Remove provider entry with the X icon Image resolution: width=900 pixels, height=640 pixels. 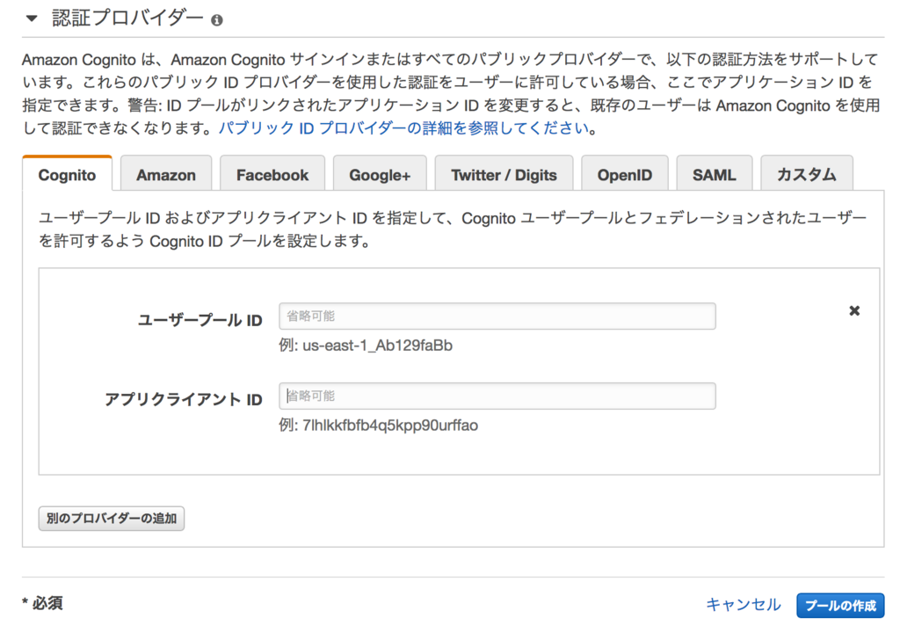point(854,310)
